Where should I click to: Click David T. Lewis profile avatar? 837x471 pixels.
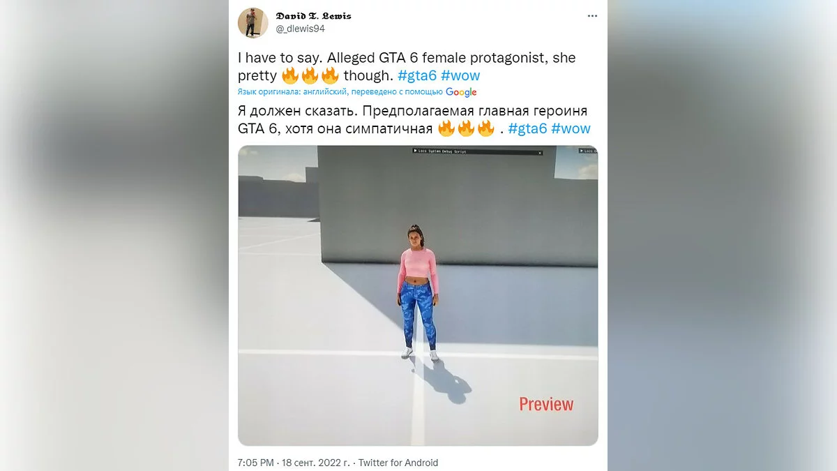(x=253, y=22)
